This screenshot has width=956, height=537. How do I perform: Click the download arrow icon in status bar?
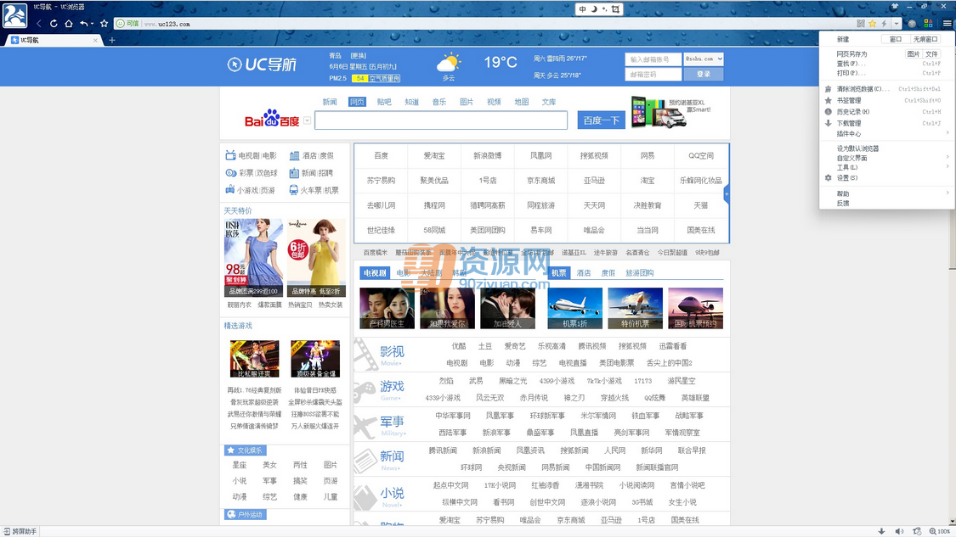point(881,532)
